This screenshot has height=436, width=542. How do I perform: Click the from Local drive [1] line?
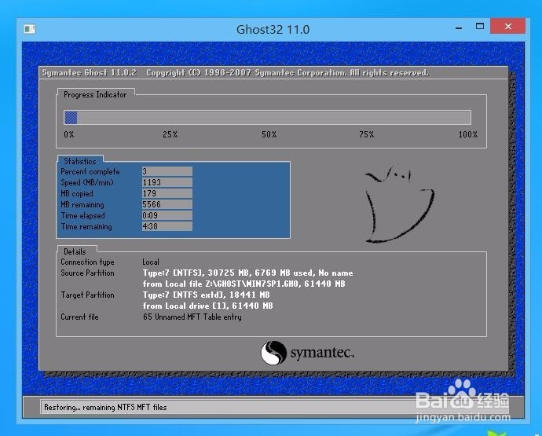click(207, 306)
